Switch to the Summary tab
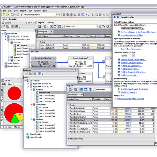 tap(50, 23)
